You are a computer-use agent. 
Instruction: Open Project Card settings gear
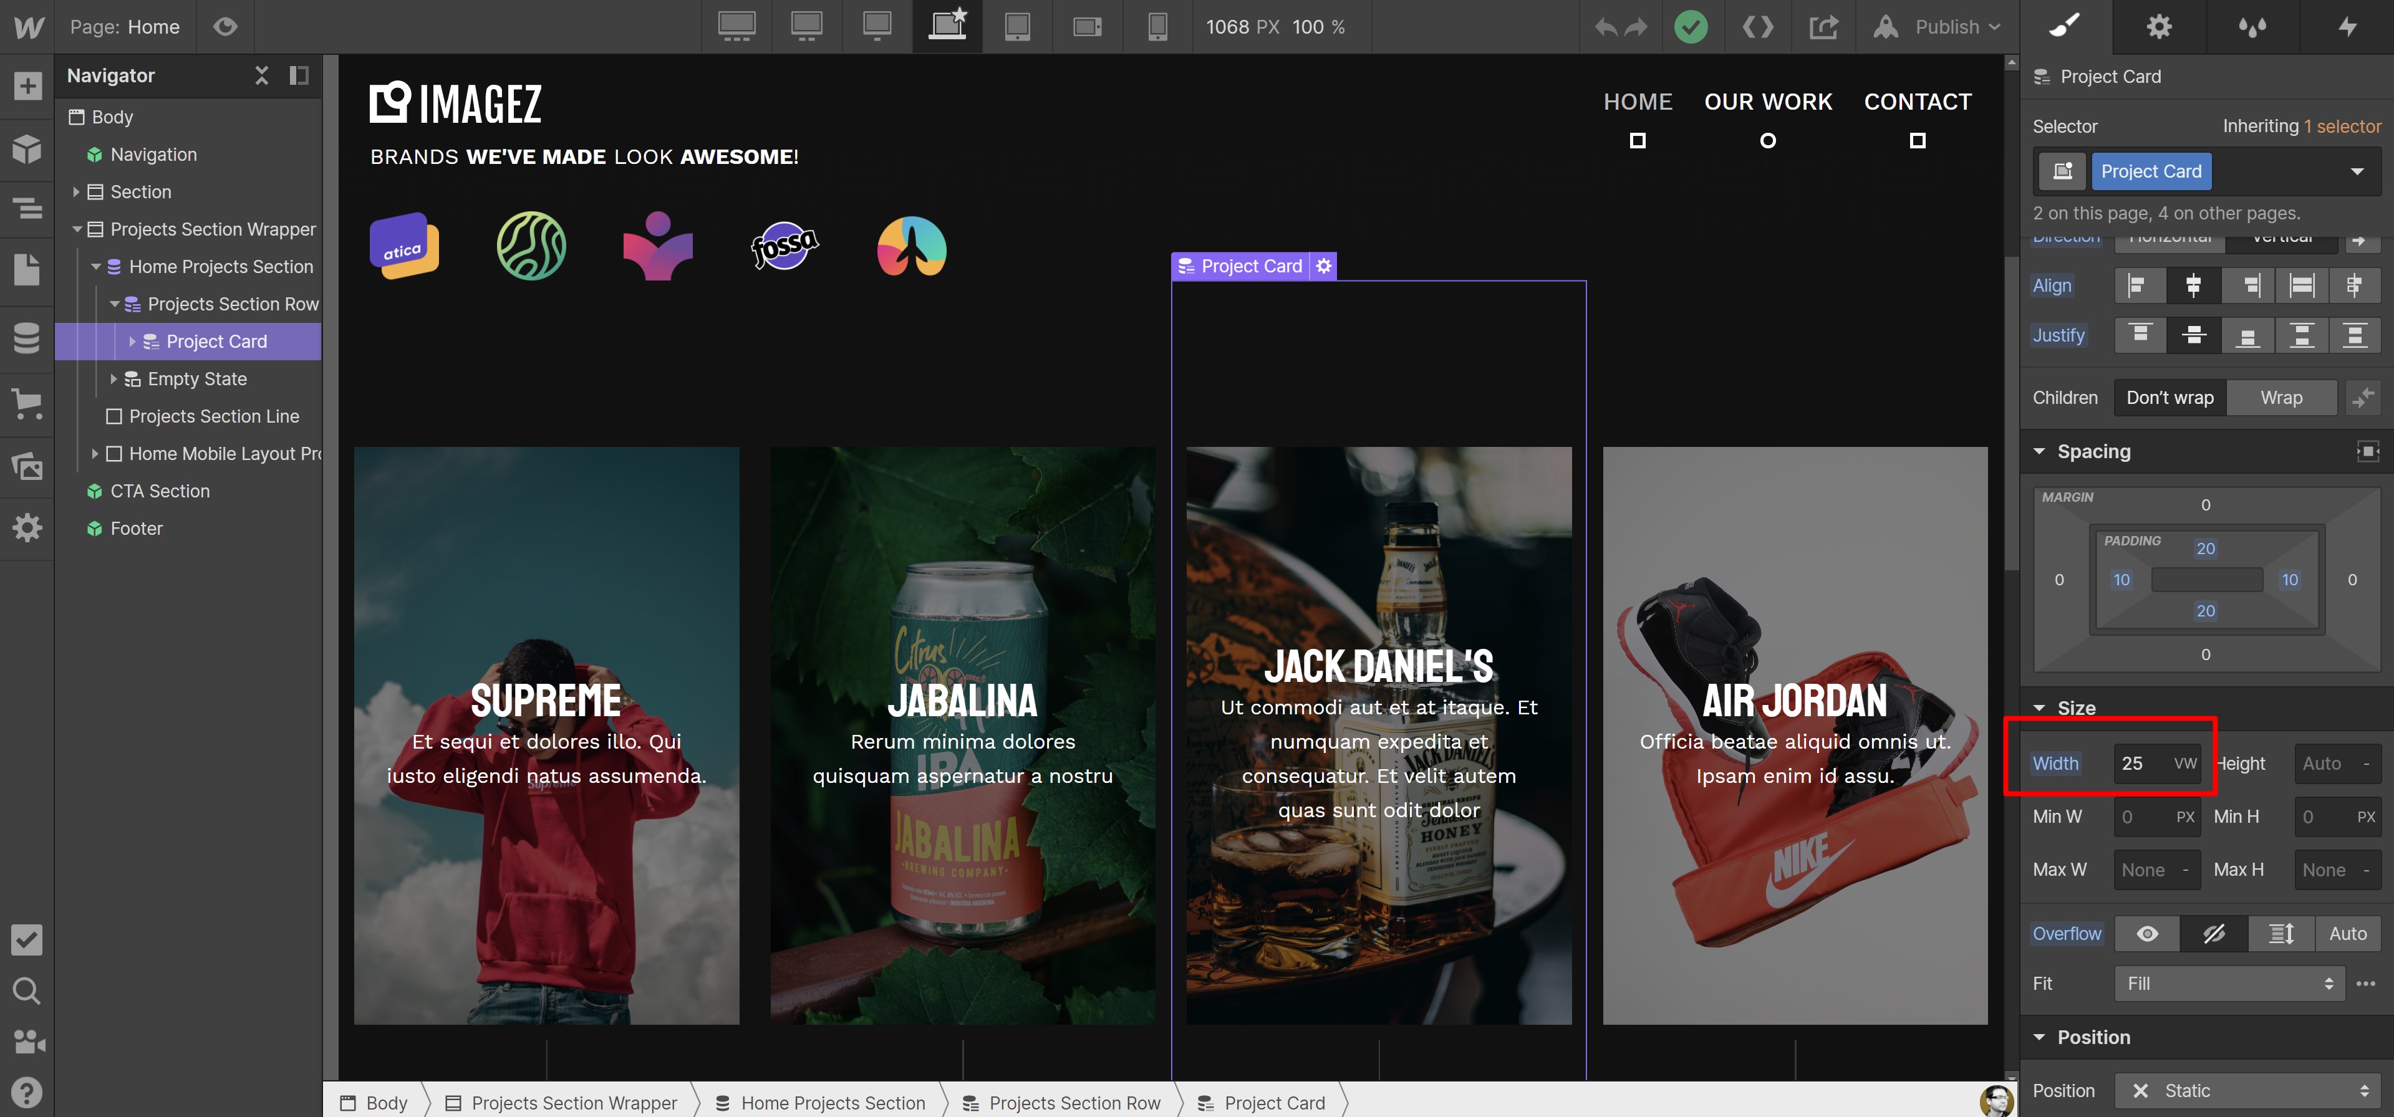[1323, 267]
